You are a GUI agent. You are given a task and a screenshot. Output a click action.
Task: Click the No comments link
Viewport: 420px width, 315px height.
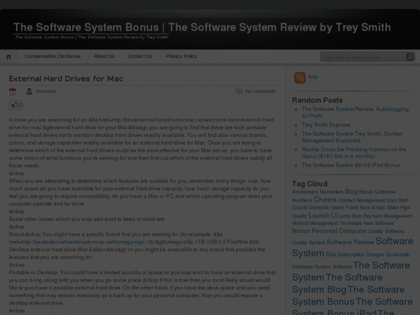point(261,91)
